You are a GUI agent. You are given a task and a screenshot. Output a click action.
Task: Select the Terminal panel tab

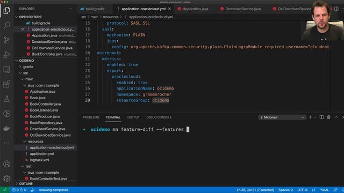(x=113, y=117)
